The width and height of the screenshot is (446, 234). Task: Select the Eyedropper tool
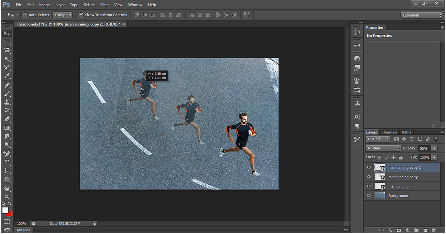tap(7, 76)
